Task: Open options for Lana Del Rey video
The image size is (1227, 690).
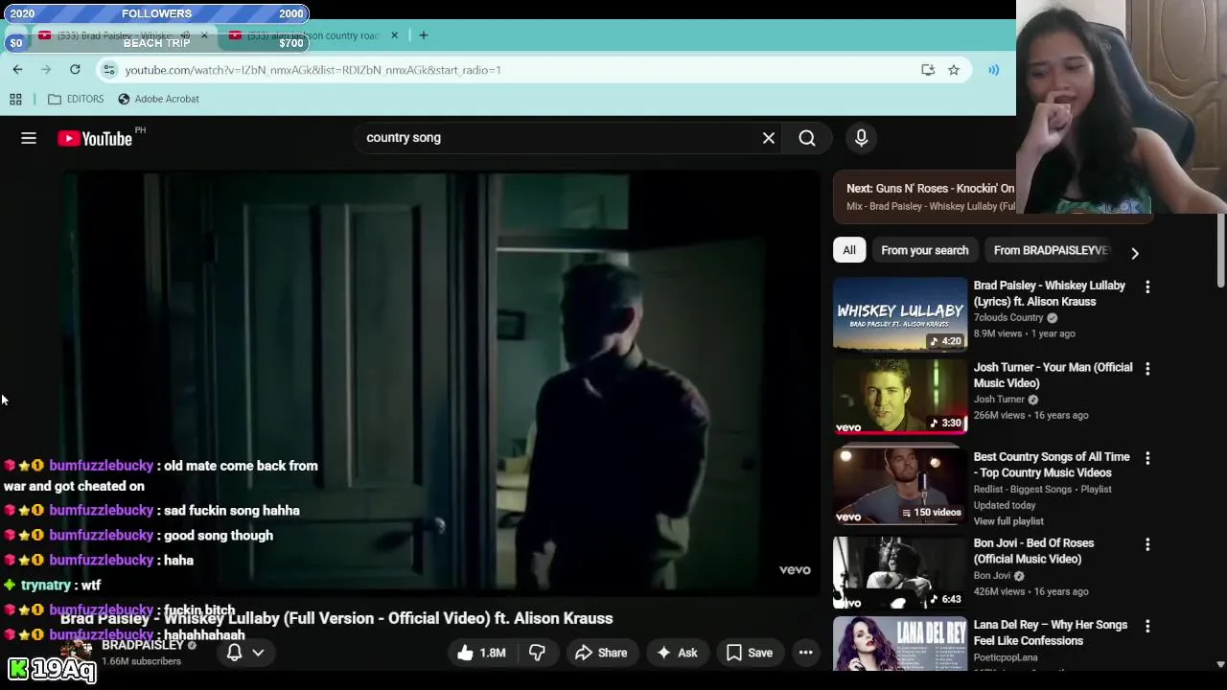Action: (1147, 626)
